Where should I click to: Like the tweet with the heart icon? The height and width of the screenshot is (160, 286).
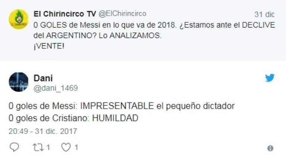click(66, 148)
